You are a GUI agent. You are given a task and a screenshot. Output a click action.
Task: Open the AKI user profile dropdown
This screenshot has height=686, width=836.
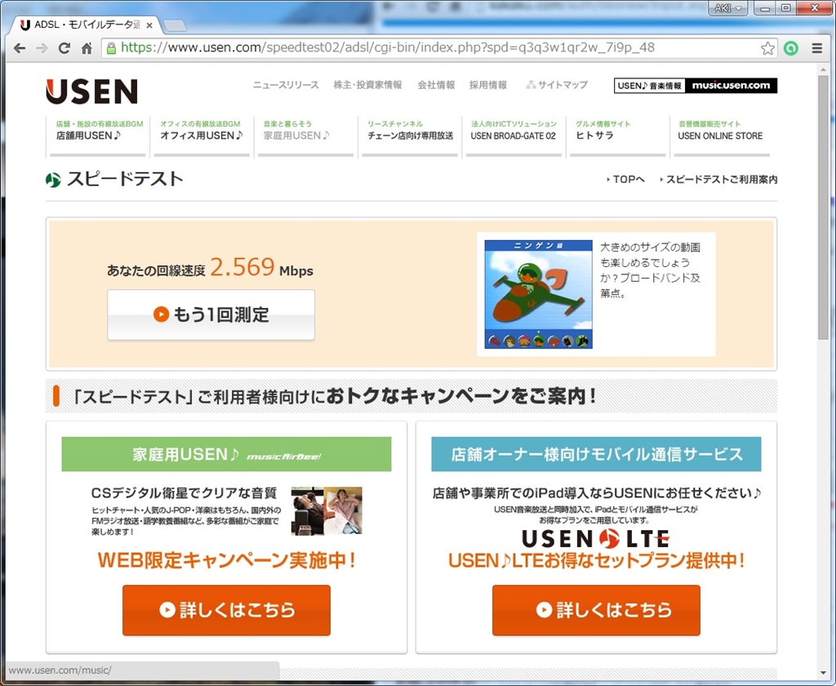(727, 8)
